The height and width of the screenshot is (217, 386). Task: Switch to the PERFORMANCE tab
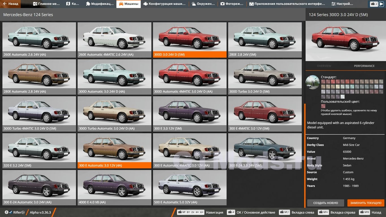pos(364,66)
